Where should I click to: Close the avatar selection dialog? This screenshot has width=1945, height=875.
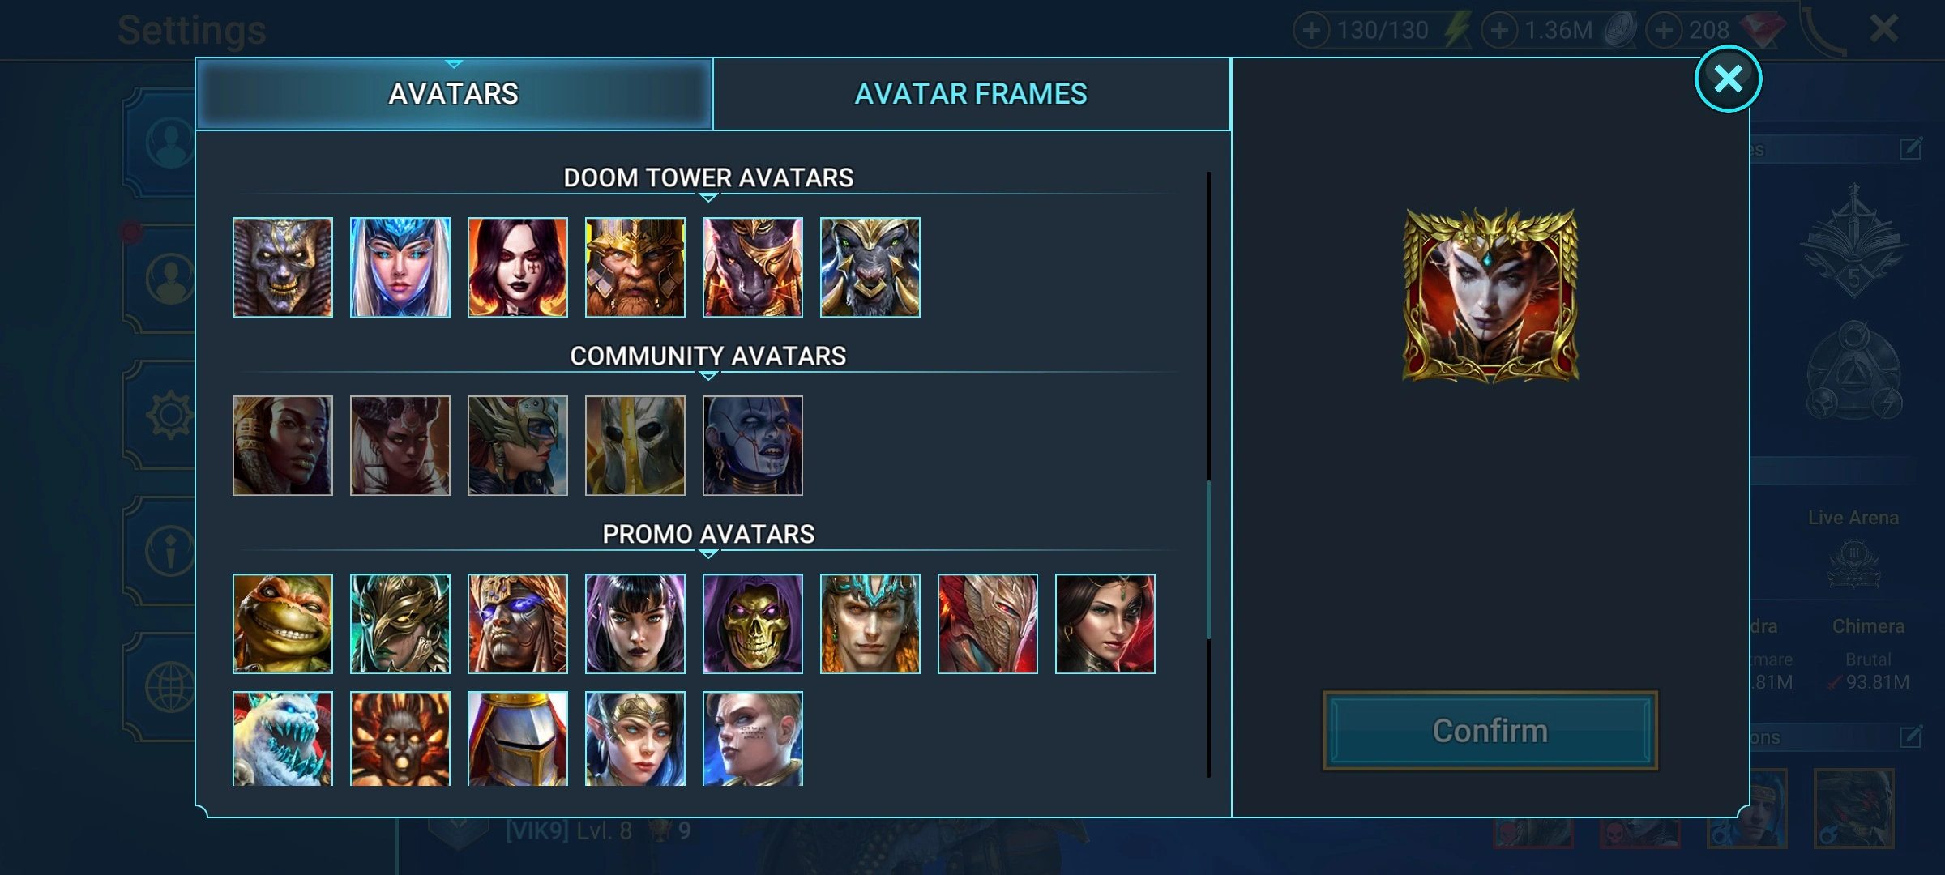(1728, 79)
